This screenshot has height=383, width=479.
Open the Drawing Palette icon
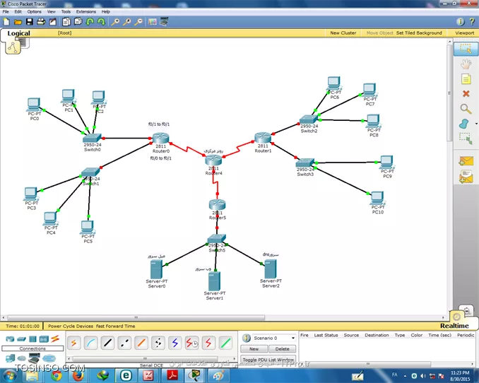pos(153,22)
